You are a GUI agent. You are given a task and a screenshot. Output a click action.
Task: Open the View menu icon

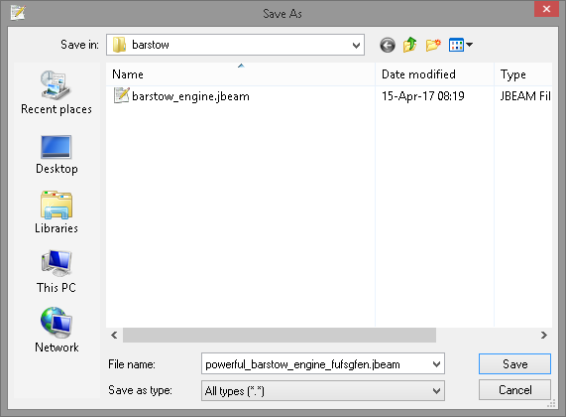(456, 46)
